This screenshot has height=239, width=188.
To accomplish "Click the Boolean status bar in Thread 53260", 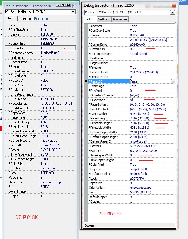I will [x=130, y=225].
